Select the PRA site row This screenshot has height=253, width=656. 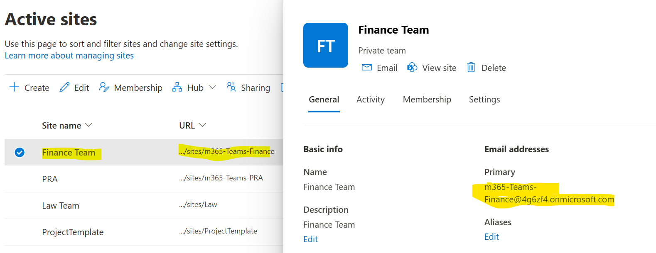point(50,179)
